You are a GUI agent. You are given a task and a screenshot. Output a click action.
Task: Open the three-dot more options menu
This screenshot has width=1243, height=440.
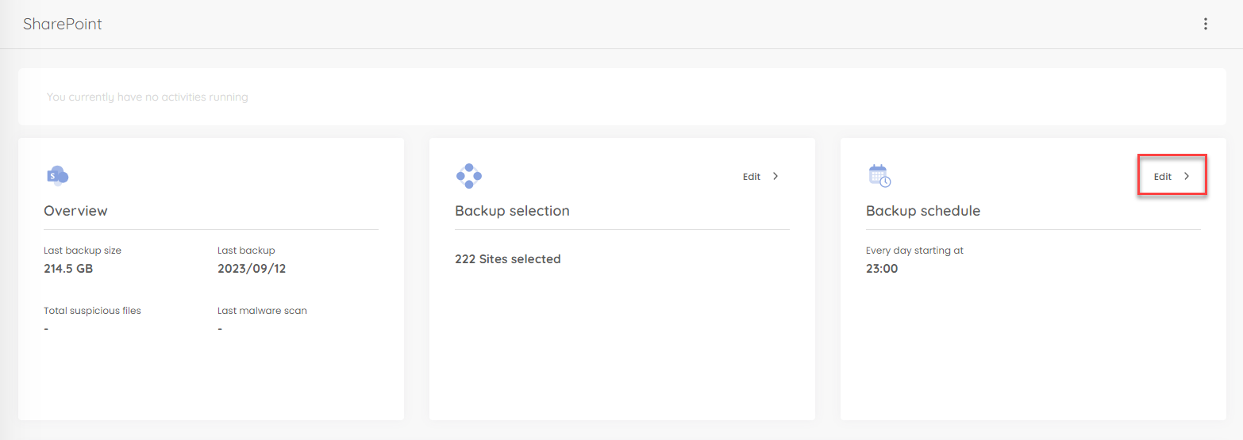click(1205, 24)
